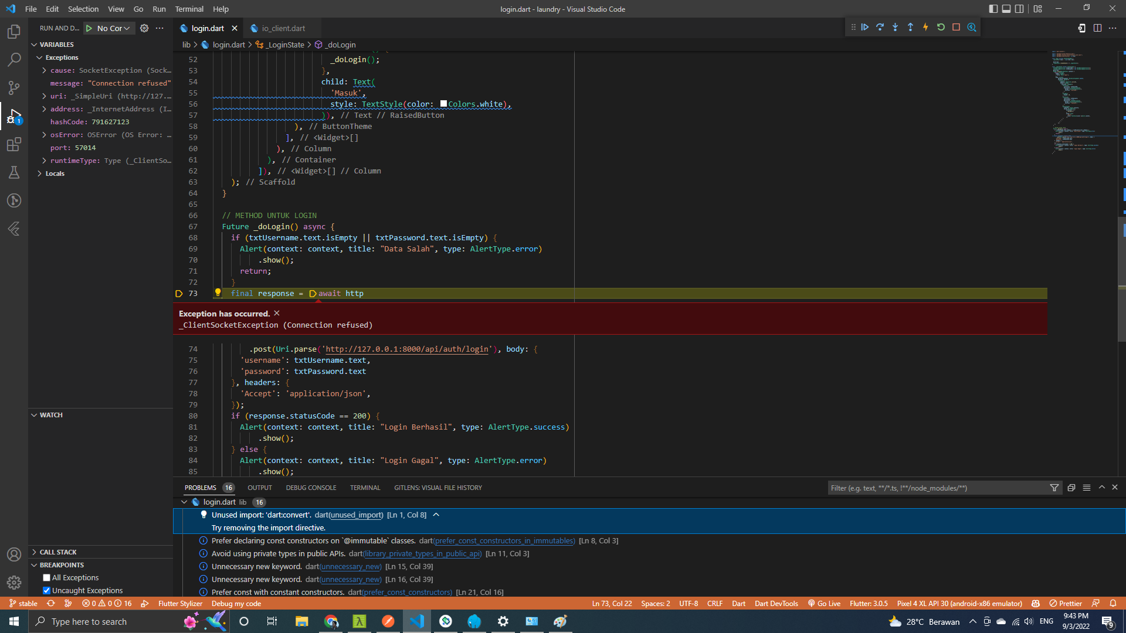Open the Testing flask view
This screenshot has width=1126, height=633.
[x=14, y=172]
